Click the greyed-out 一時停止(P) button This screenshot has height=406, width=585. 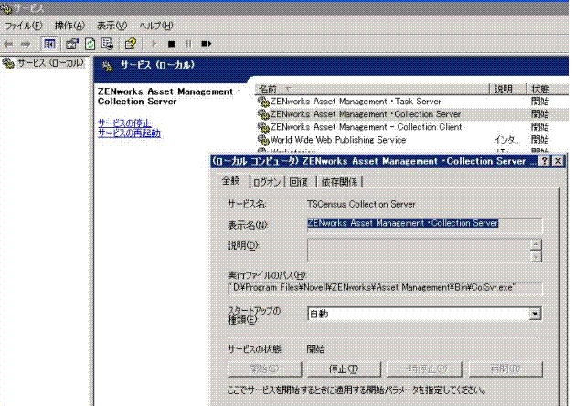click(424, 369)
